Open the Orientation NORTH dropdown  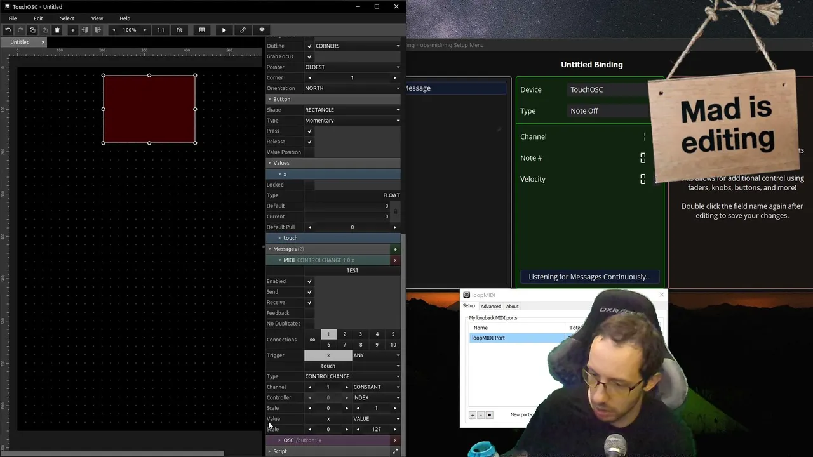click(x=353, y=88)
